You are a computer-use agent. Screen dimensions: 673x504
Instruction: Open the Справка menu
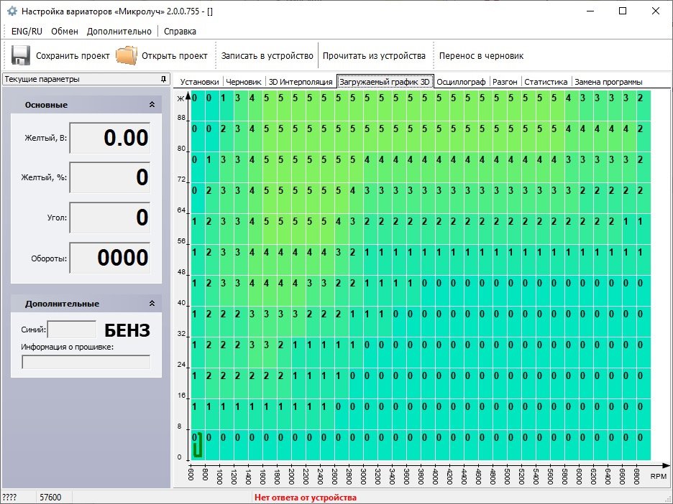(x=180, y=32)
